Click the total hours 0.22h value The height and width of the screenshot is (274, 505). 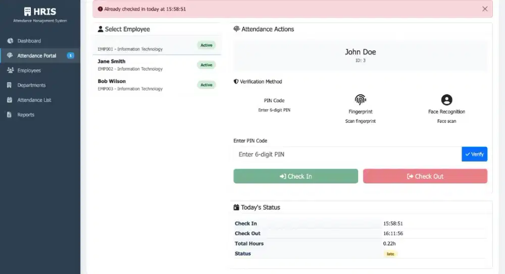coord(389,243)
